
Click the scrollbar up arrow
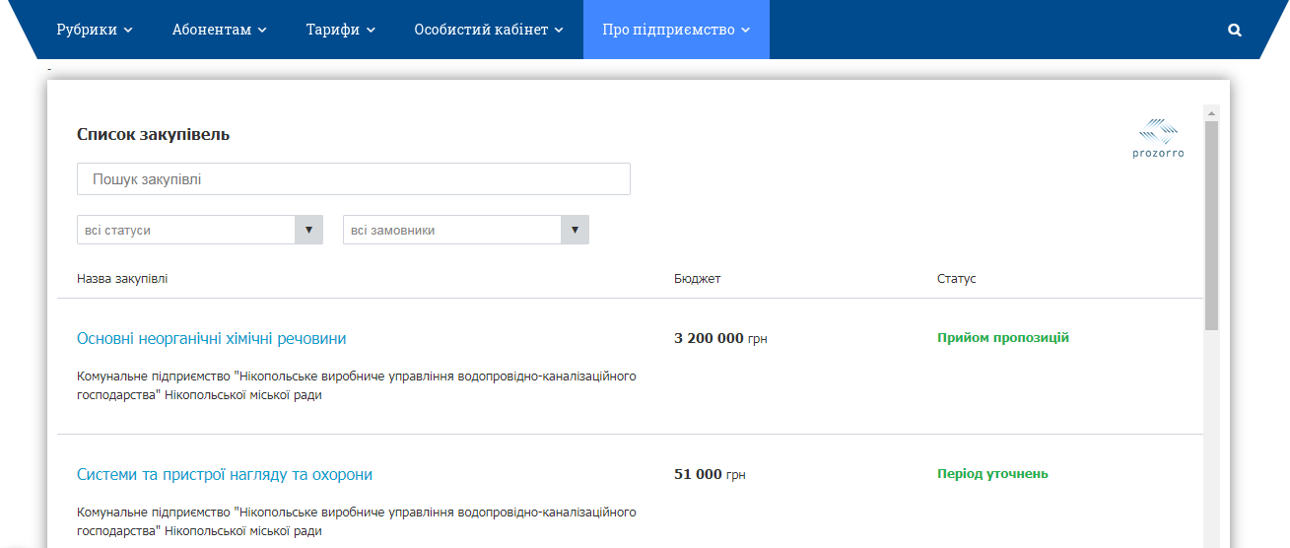1211,112
